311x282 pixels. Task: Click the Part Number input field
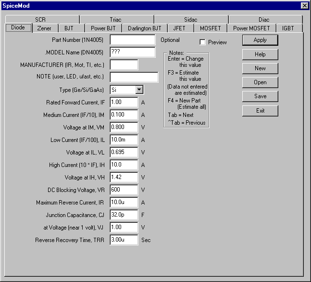pos(133,40)
